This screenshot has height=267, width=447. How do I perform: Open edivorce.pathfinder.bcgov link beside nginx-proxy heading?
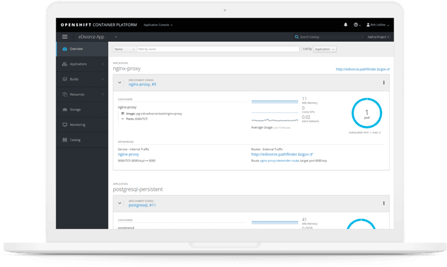(x=362, y=69)
